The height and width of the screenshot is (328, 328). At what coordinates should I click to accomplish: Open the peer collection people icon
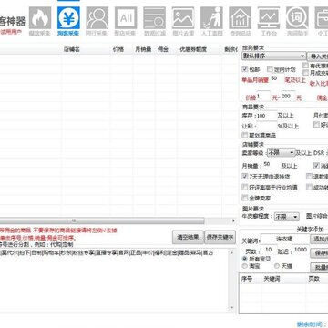click(x=97, y=18)
